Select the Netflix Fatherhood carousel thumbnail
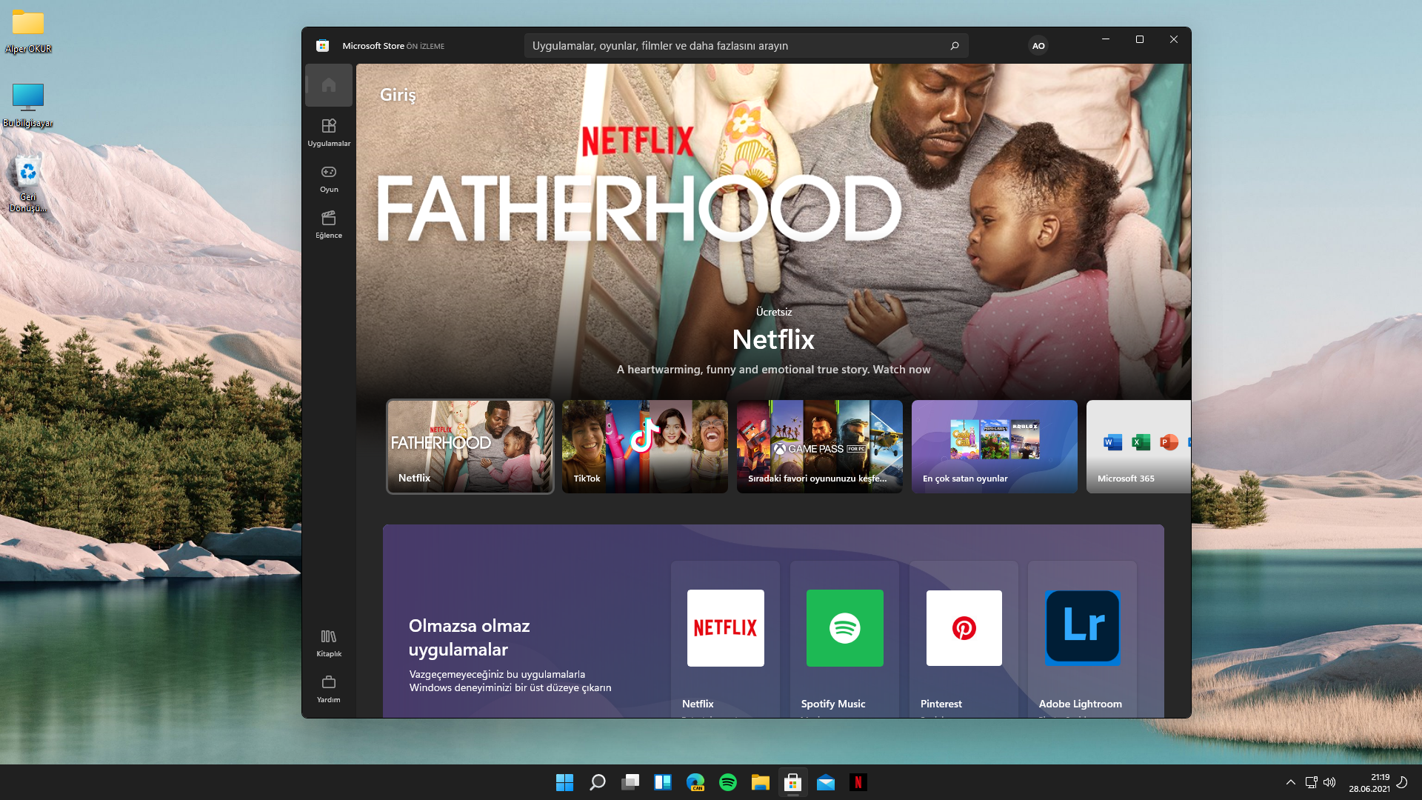 [470, 447]
